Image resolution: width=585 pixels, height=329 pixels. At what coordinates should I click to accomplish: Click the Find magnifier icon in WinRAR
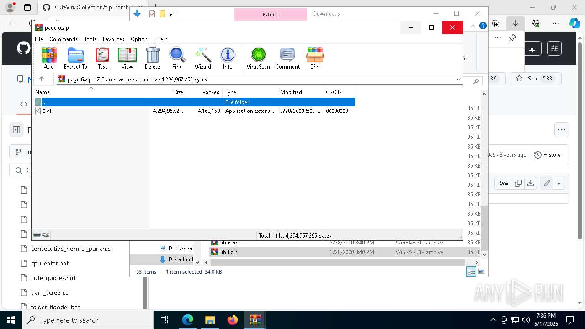[177, 58]
